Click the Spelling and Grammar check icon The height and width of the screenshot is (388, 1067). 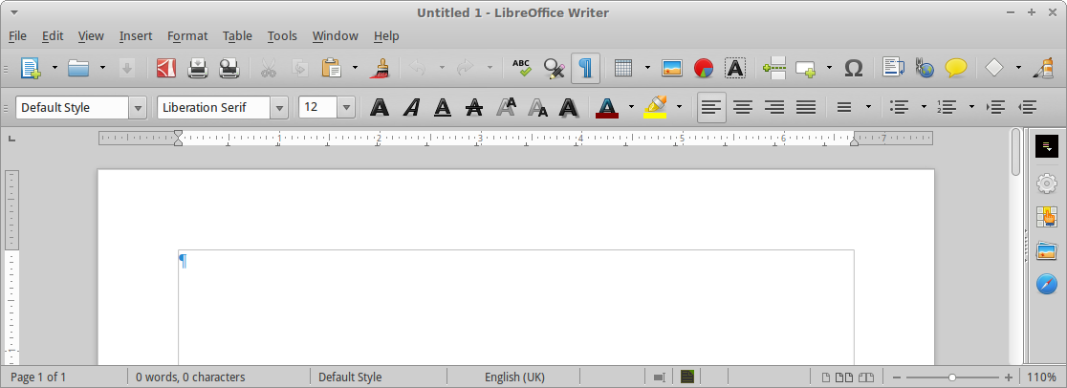click(521, 68)
